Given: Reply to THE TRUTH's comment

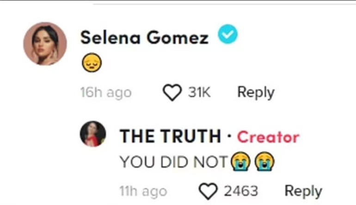Looking at the screenshot, I should point(303,191).
